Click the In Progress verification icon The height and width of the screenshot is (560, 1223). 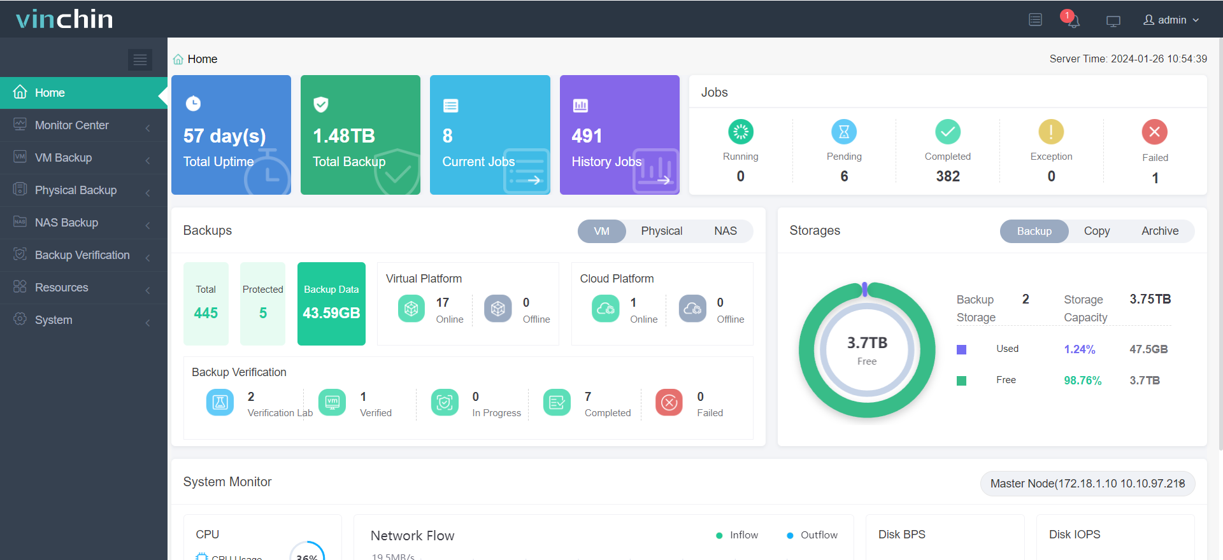coord(445,402)
